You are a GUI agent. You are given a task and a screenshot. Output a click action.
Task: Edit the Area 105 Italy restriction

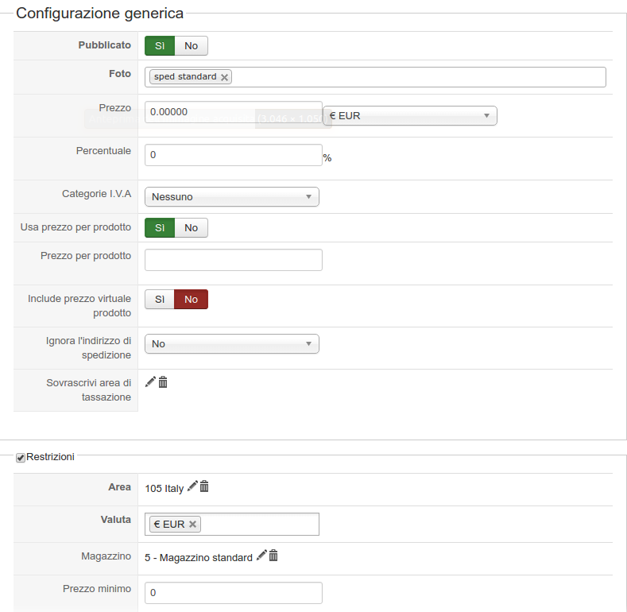tap(192, 486)
